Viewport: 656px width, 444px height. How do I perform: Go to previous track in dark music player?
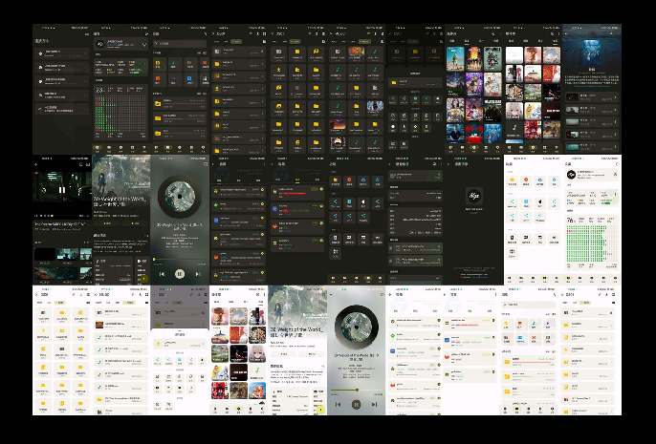[162, 274]
